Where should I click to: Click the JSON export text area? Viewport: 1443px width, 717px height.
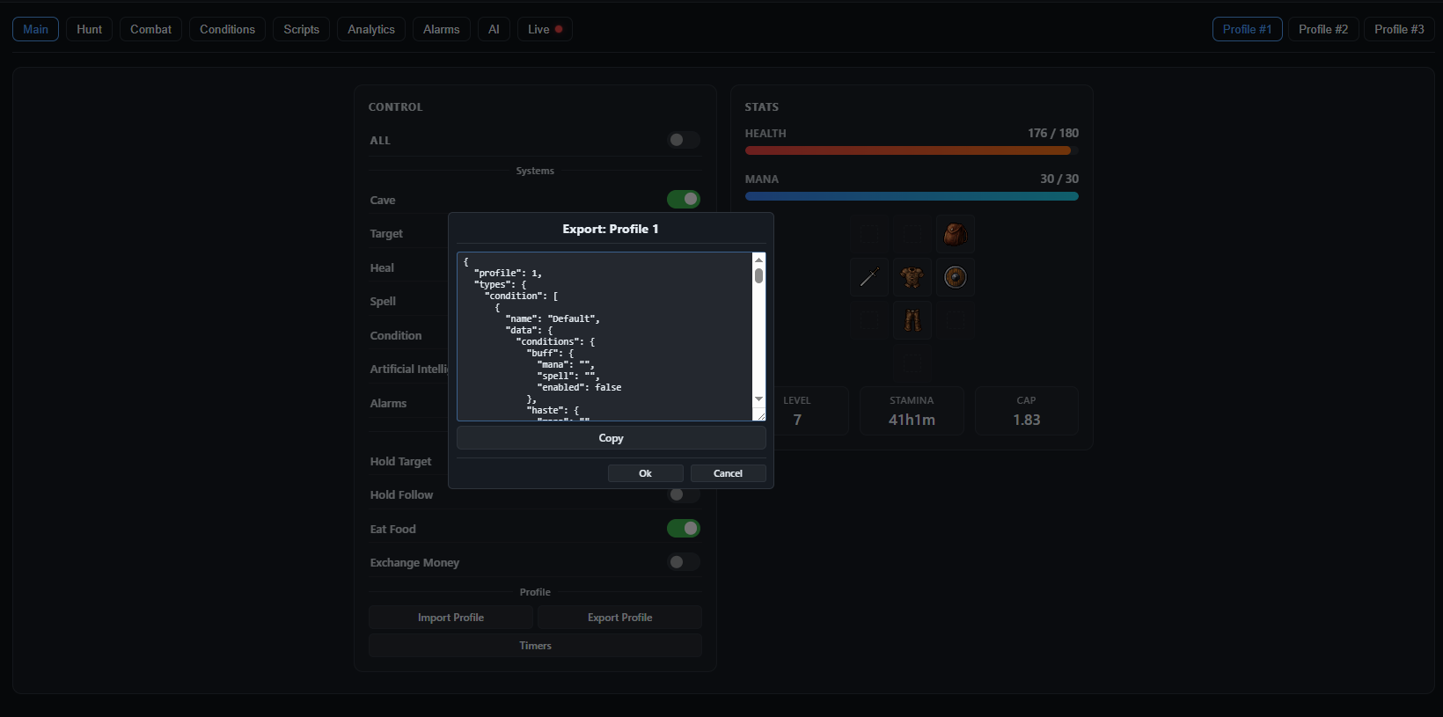click(605, 337)
